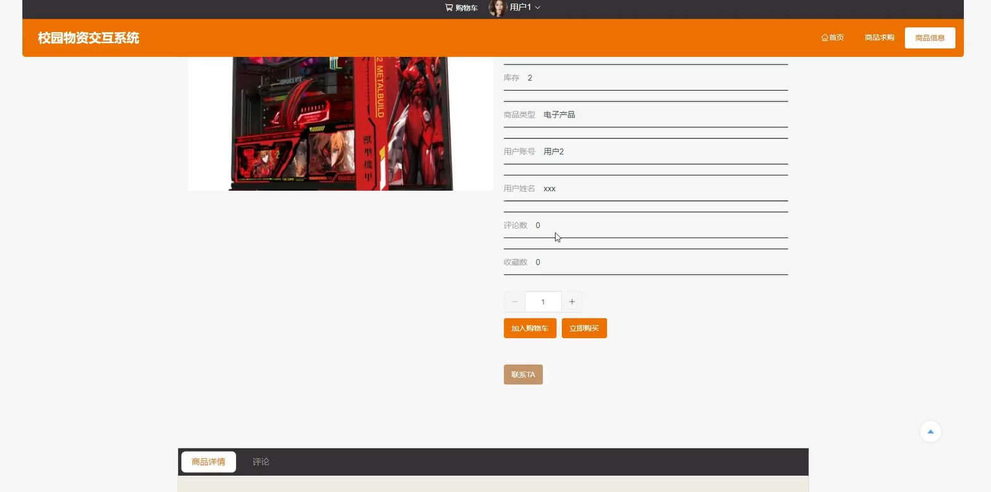This screenshot has width=991, height=492.
Task: Click the 加入购物车 button
Action: point(530,329)
